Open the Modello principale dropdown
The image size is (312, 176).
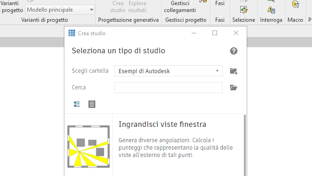tap(60, 10)
